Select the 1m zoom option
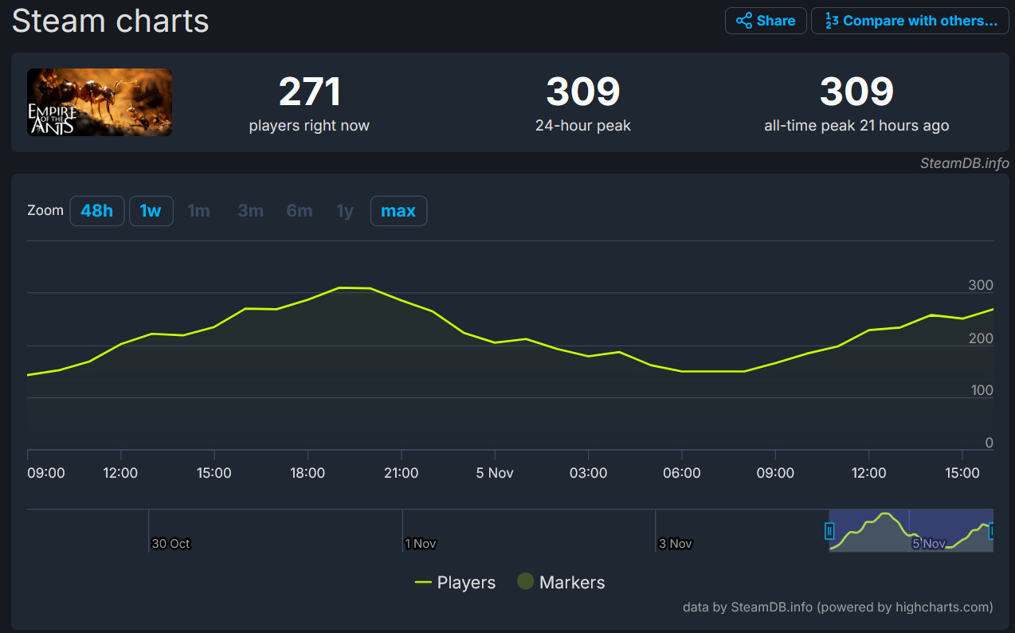The height and width of the screenshot is (633, 1015). tap(198, 211)
